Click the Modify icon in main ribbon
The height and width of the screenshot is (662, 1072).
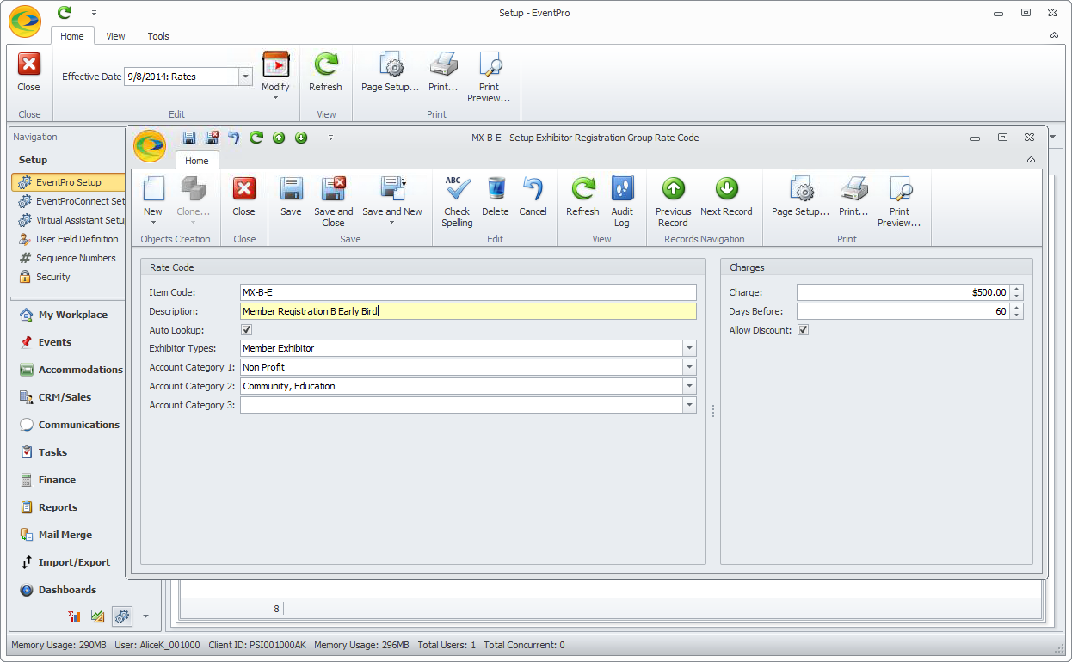tap(275, 64)
